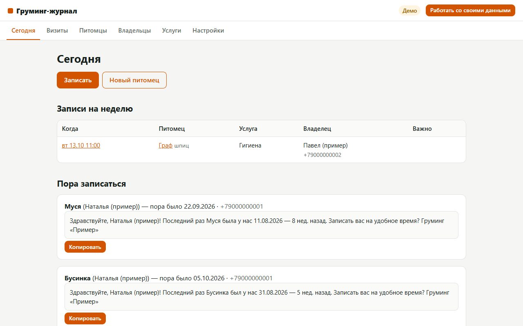The image size is (523, 326).
Task: Click the Владелец column header
Action: 317,129
